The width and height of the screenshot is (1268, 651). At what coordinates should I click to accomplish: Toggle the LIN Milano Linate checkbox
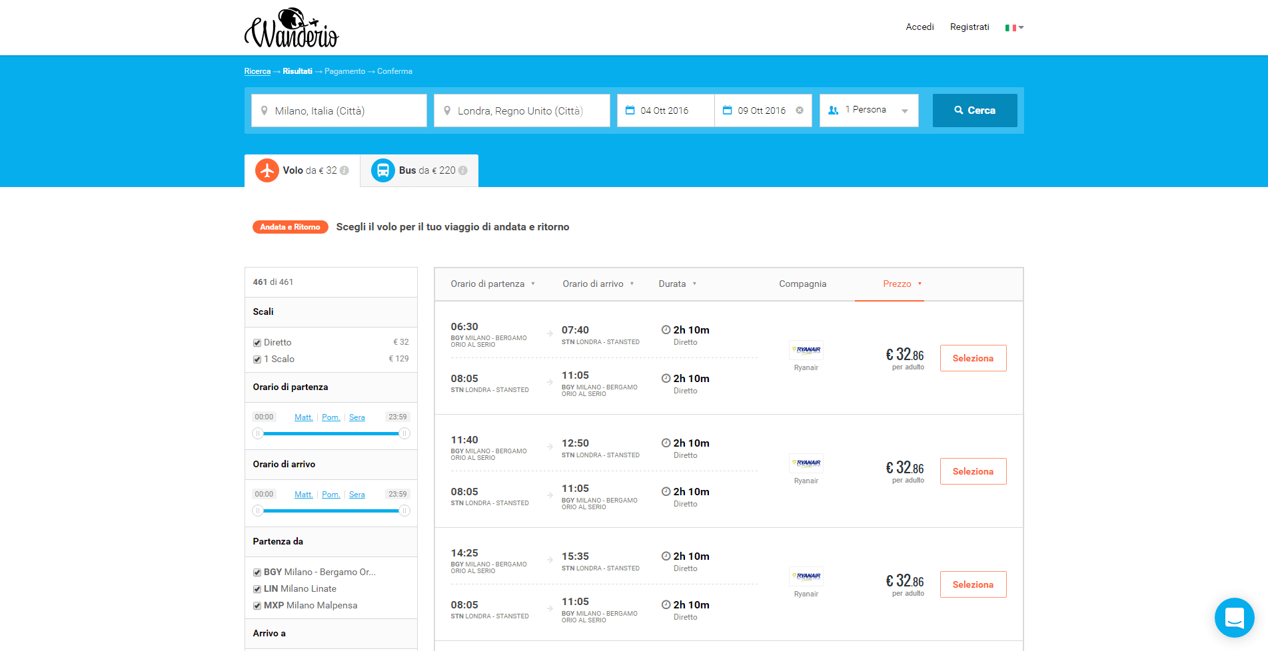[257, 589]
